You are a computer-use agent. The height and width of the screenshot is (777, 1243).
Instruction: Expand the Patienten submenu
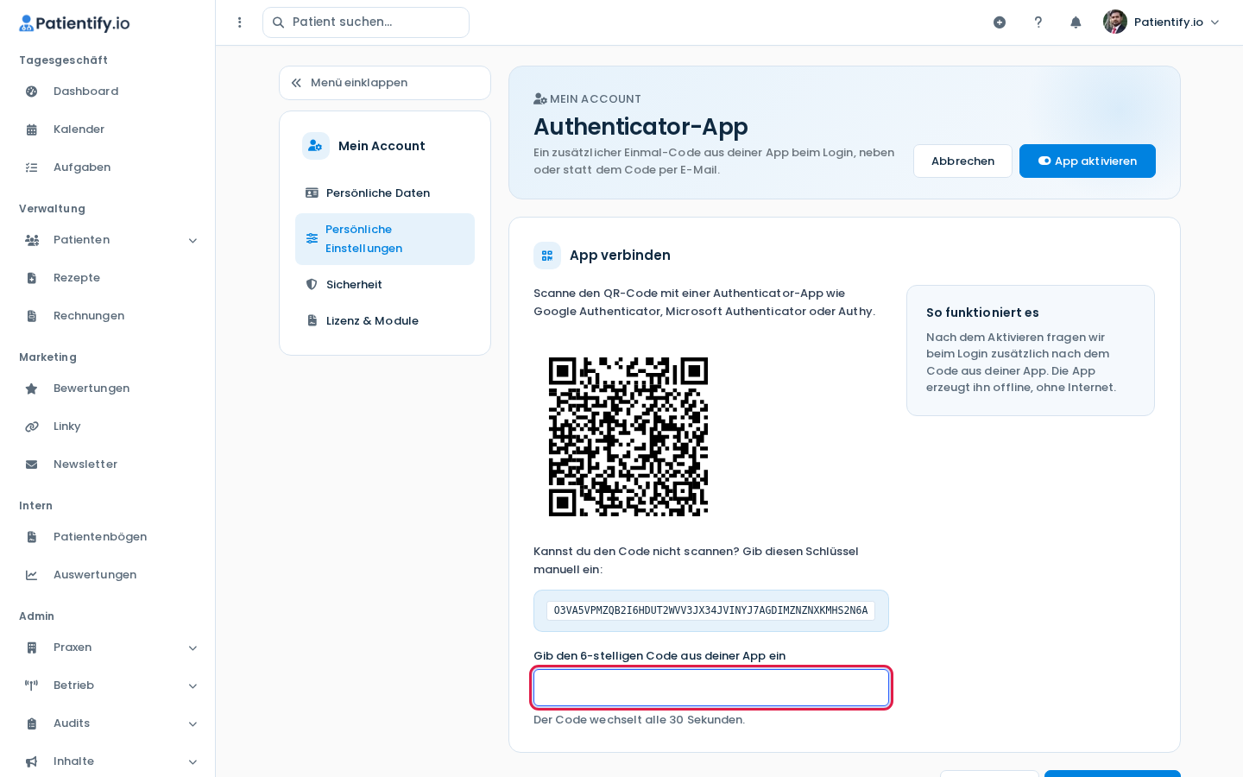[192, 240]
